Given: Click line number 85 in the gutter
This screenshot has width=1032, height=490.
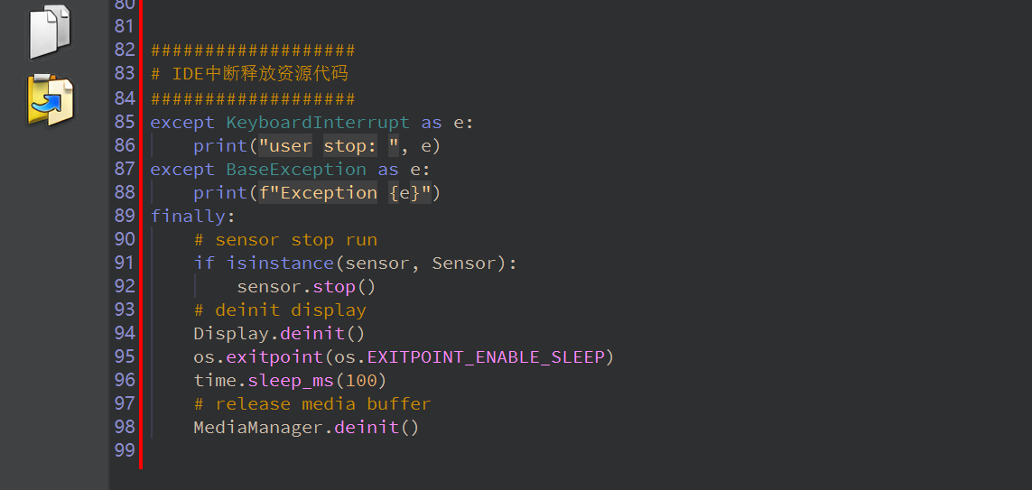Looking at the screenshot, I should coord(125,122).
